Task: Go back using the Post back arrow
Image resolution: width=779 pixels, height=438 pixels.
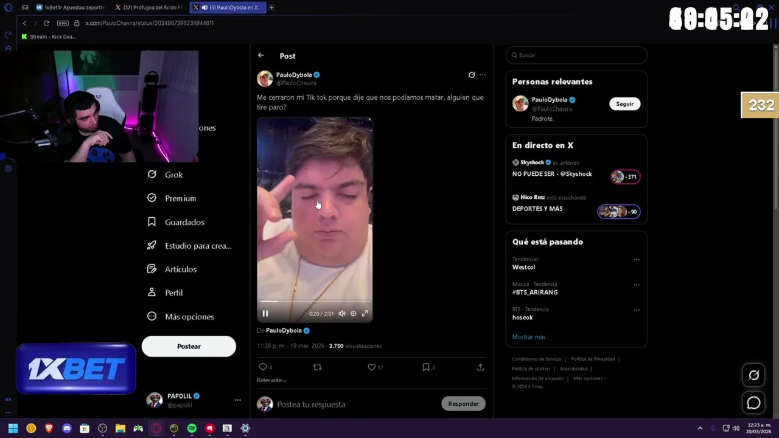Action: [260, 55]
